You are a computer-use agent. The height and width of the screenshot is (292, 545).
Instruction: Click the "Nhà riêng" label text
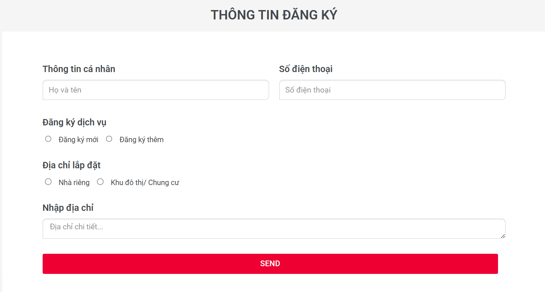point(74,182)
